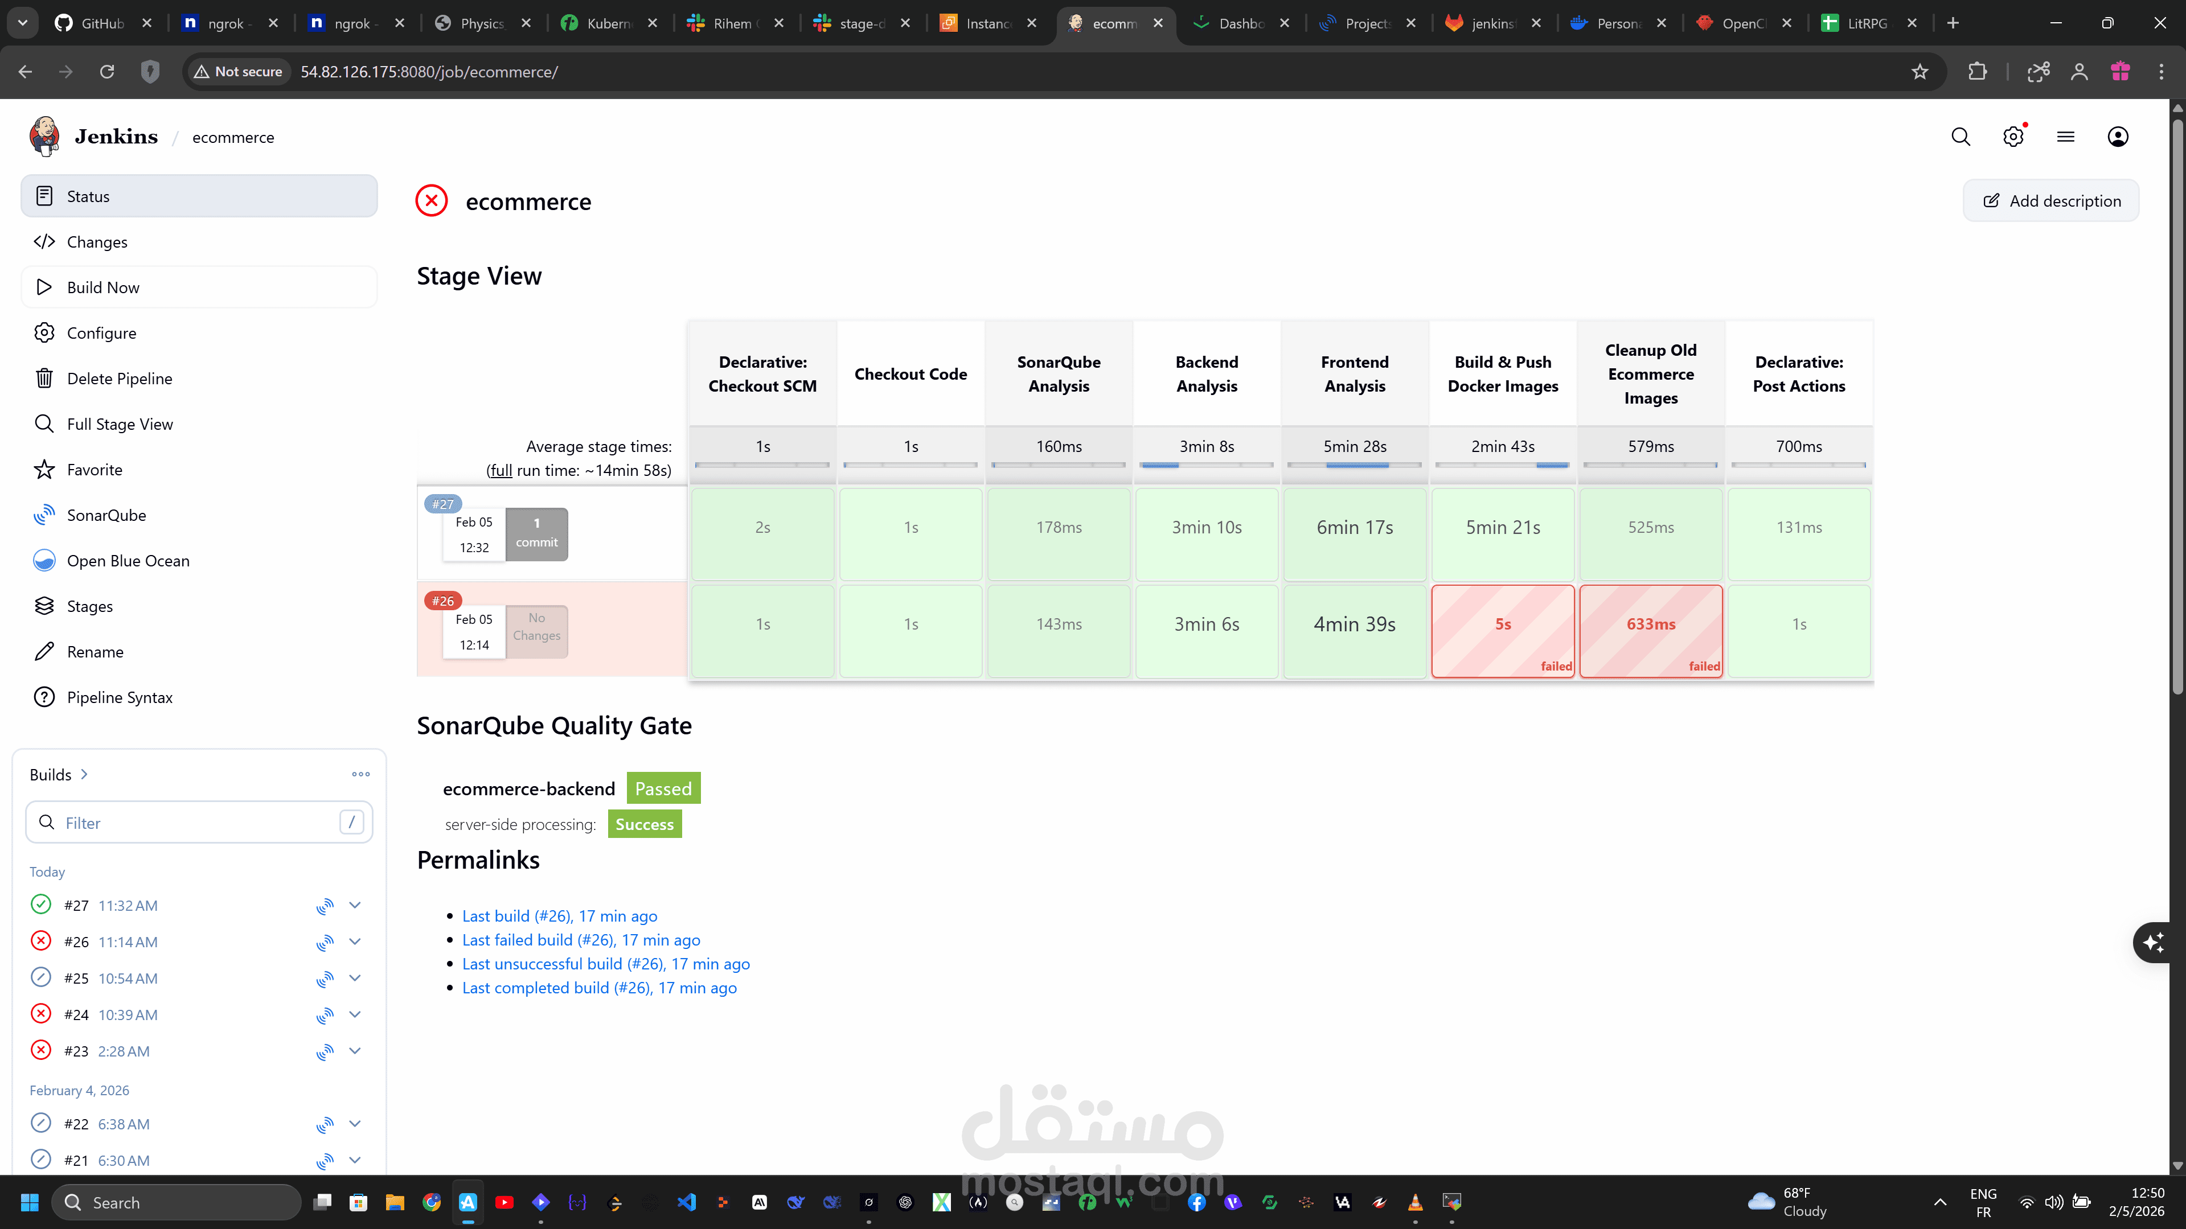Screen dimensions: 2186x1229
Task: Open the Jenkins user account icon
Action: [x=2118, y=137]
